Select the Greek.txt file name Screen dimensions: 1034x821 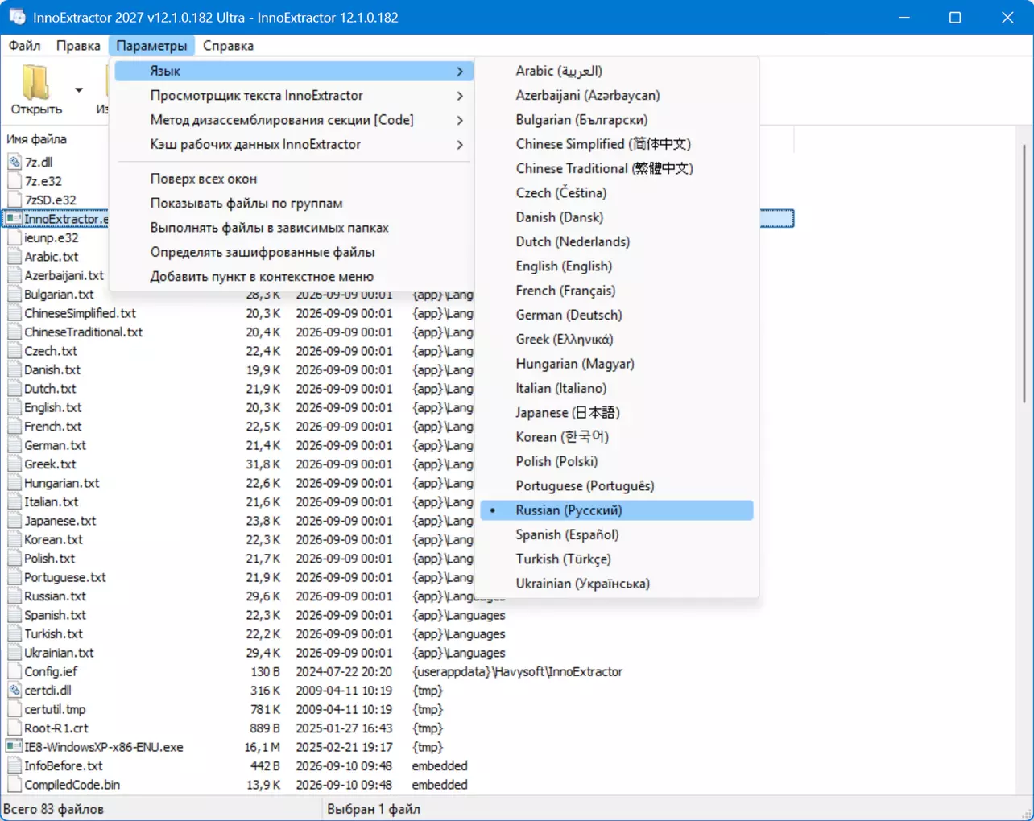pos(50,464)
